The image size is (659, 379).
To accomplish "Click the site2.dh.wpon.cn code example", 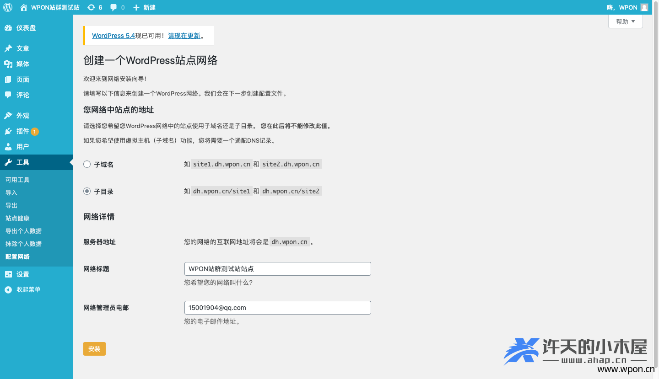I will point(291,164).
